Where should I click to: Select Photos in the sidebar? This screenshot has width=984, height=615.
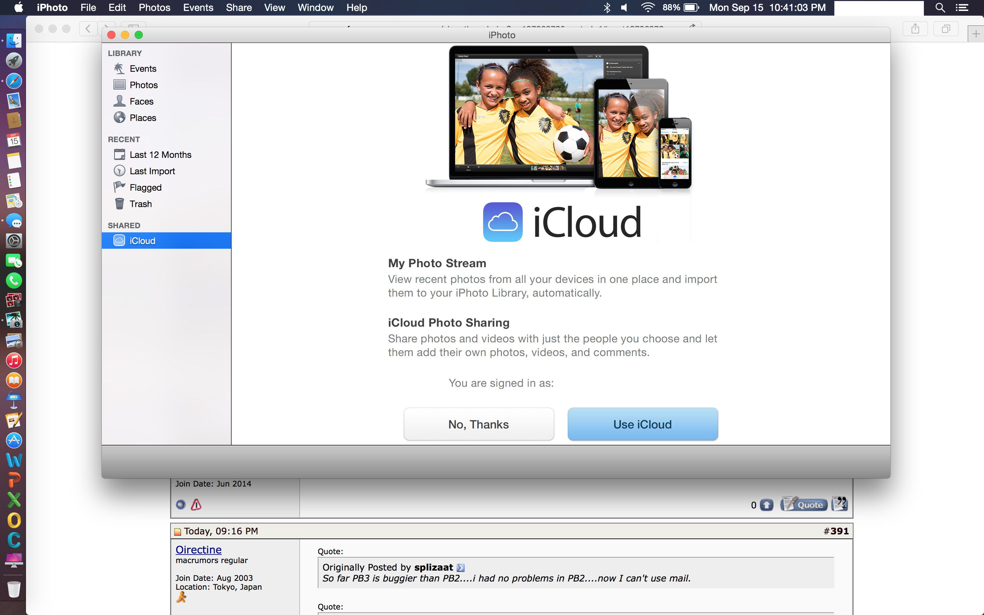click(x=143, y=85)
